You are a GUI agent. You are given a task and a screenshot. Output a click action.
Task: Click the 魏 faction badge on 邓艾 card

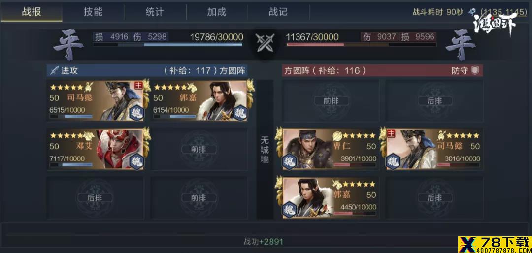[137, 161]
